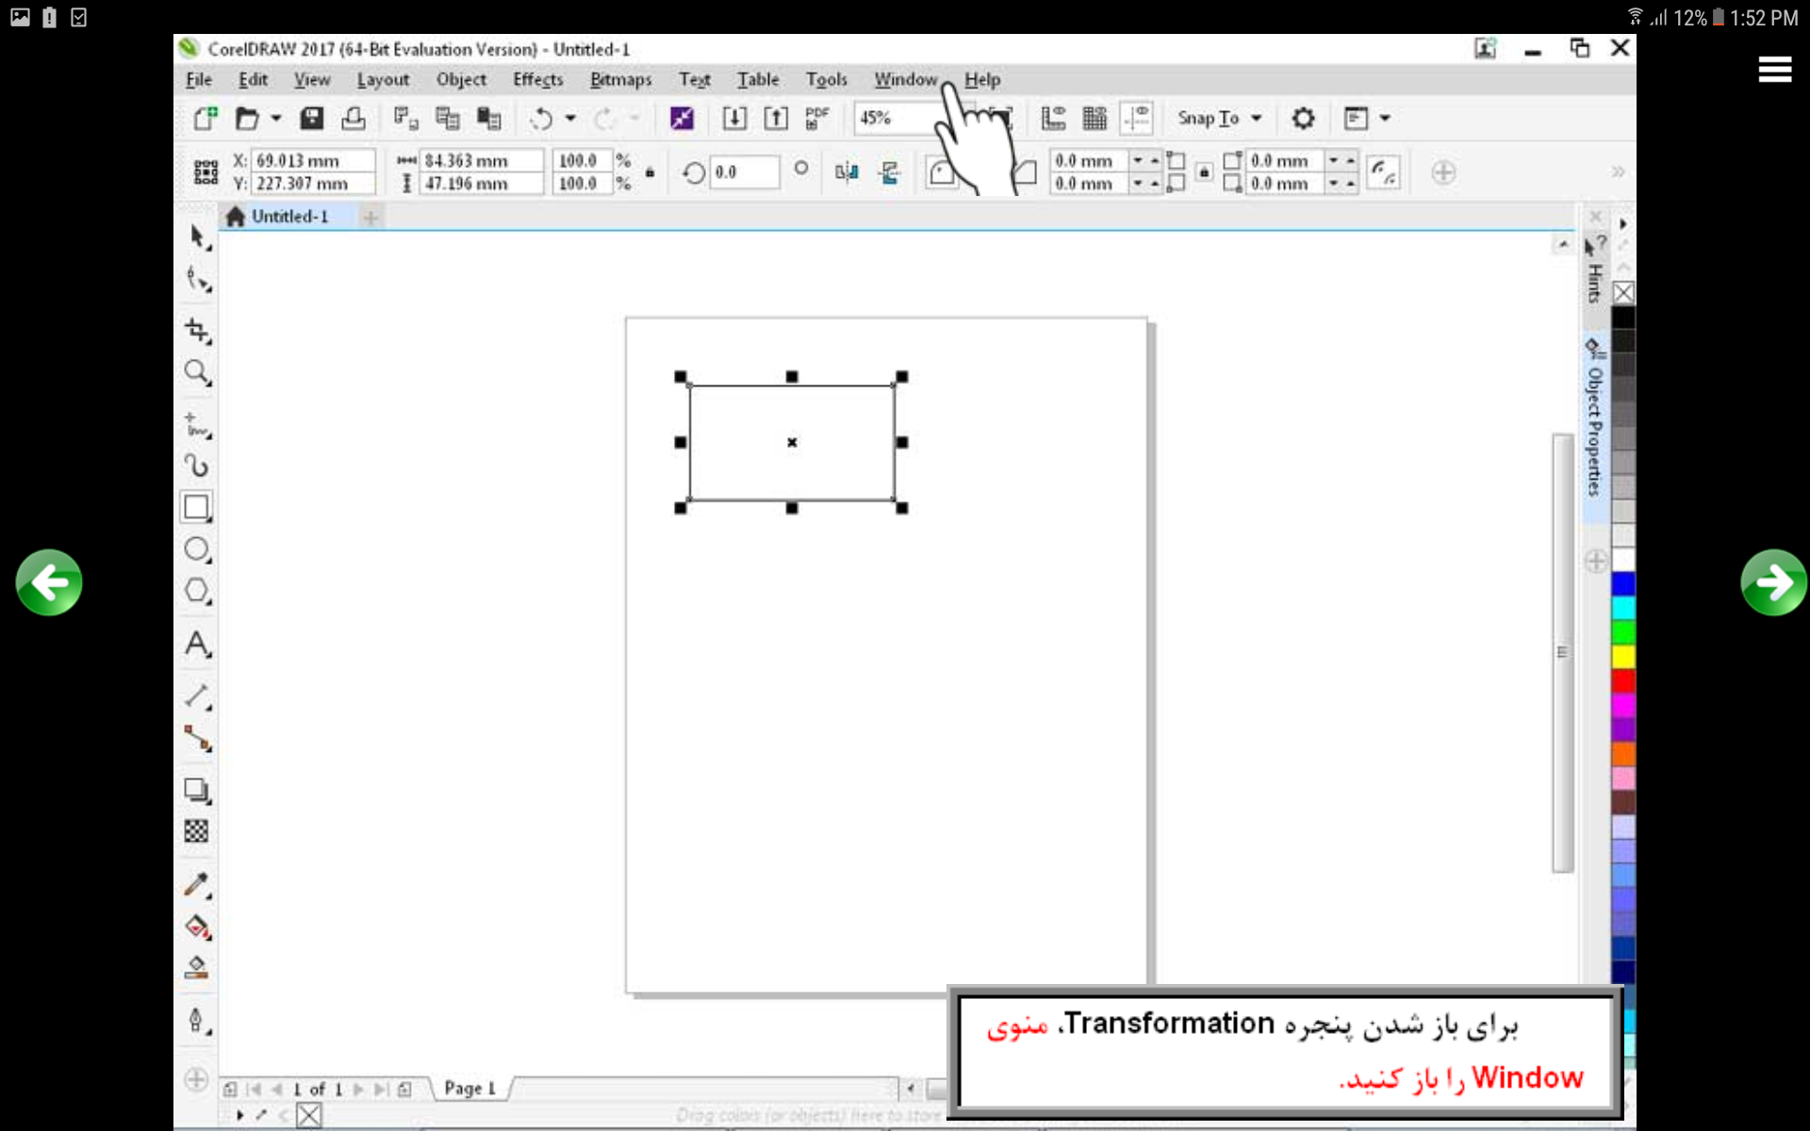Select the Parallel Dimension tool

tap(197, 697)
